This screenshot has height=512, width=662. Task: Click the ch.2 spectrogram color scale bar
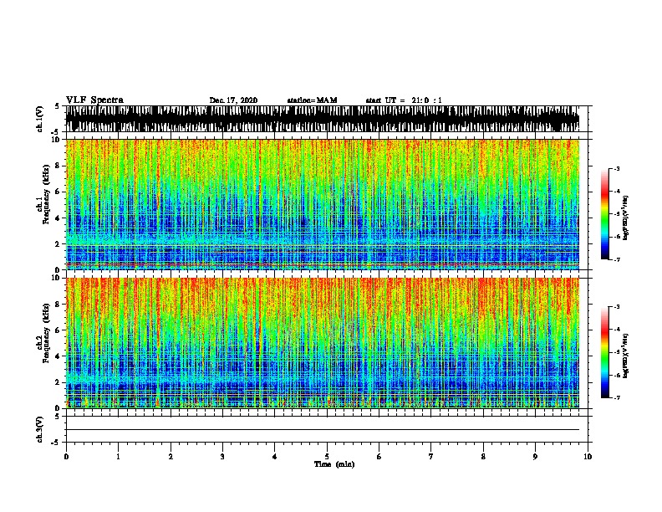click(604, 352)
